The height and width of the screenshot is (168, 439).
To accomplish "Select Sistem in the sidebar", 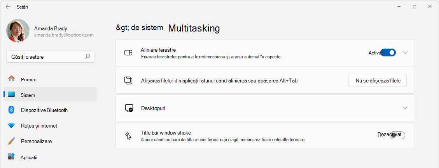I will click(x=28, y=95).
